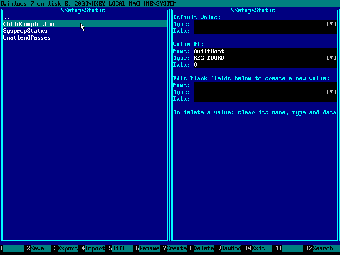Viewport: 340px width, 255px height.
Task: Click the Default Value Data field
Action: (x=265, y=31)
